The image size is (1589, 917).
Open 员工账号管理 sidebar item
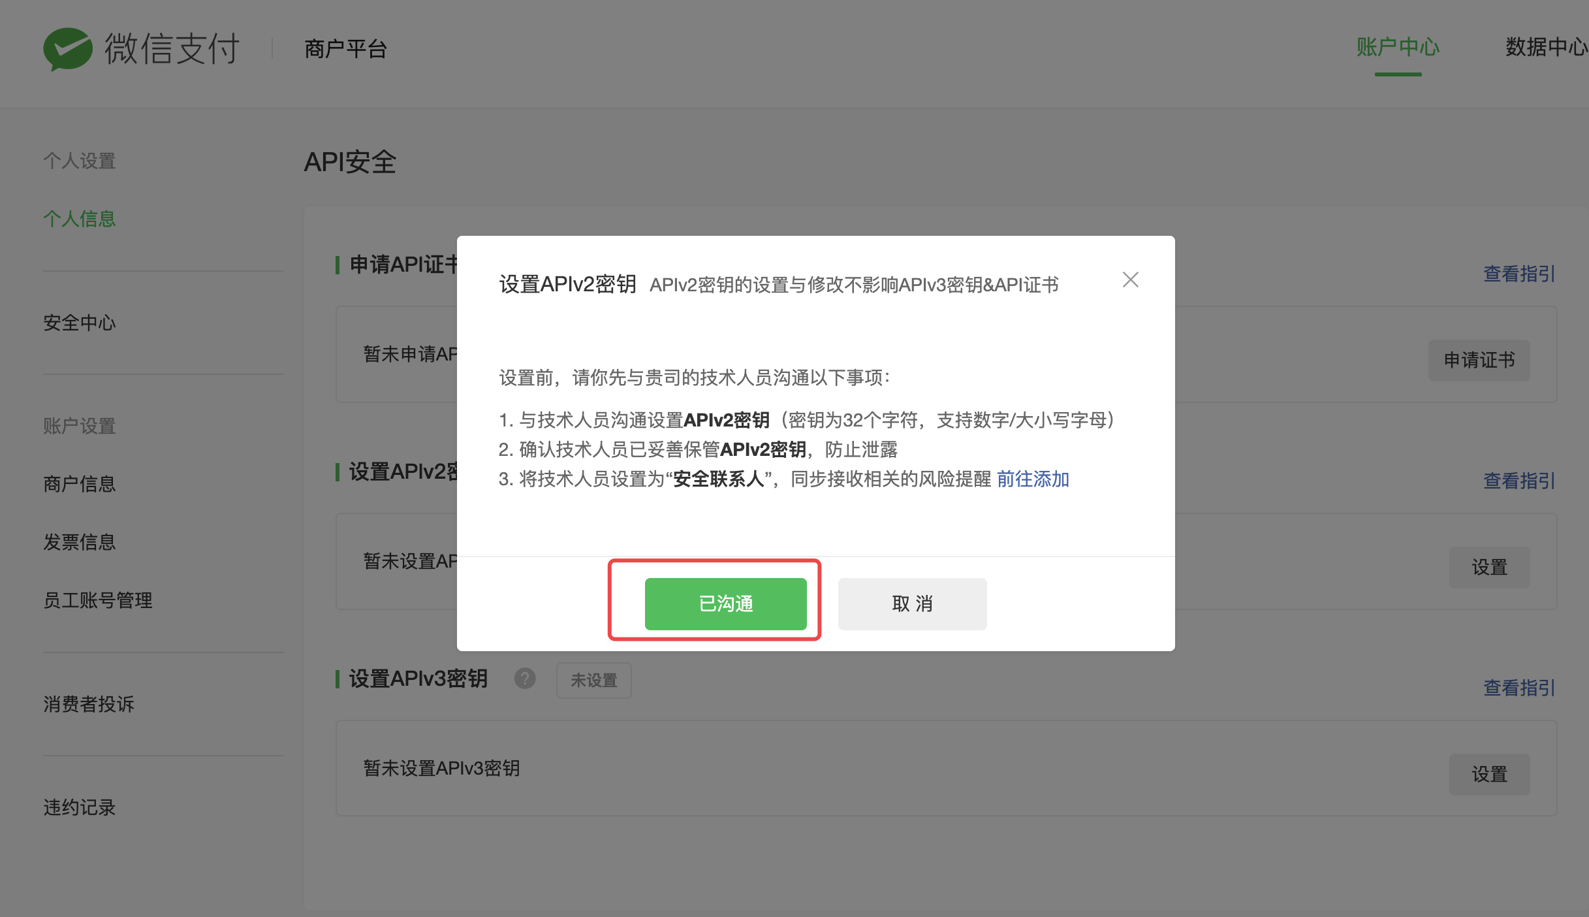[x=98, y=600]
